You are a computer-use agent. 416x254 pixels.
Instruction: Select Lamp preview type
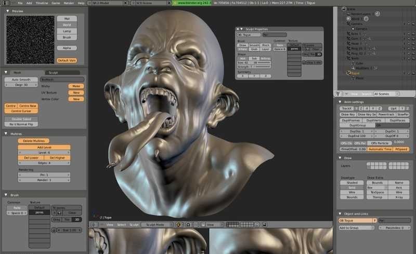[x=67, y=31]
